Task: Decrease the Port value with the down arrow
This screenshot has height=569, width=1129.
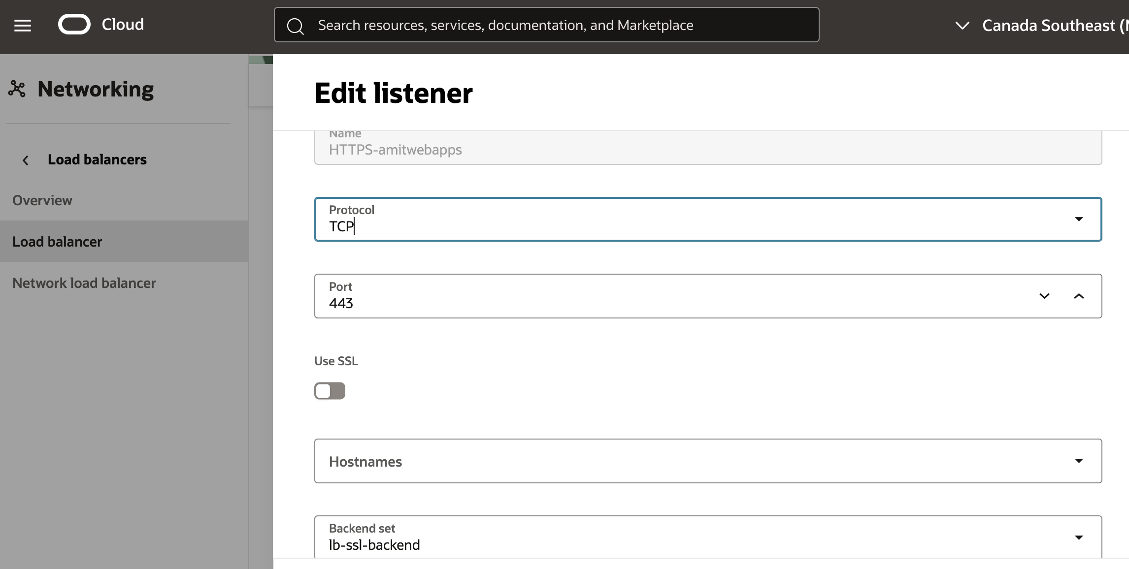Action: pyautogui.click(x=1044, y=296)
